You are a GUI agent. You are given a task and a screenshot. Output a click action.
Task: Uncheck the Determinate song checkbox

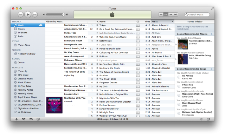click(x=97, y=41)
